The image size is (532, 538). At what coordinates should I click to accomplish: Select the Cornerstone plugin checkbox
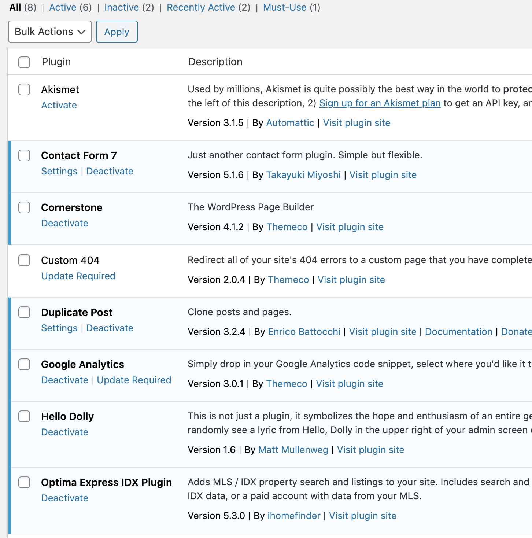24,207
